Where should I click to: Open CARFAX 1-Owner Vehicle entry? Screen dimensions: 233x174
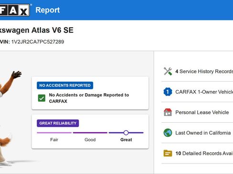(197, 92)
